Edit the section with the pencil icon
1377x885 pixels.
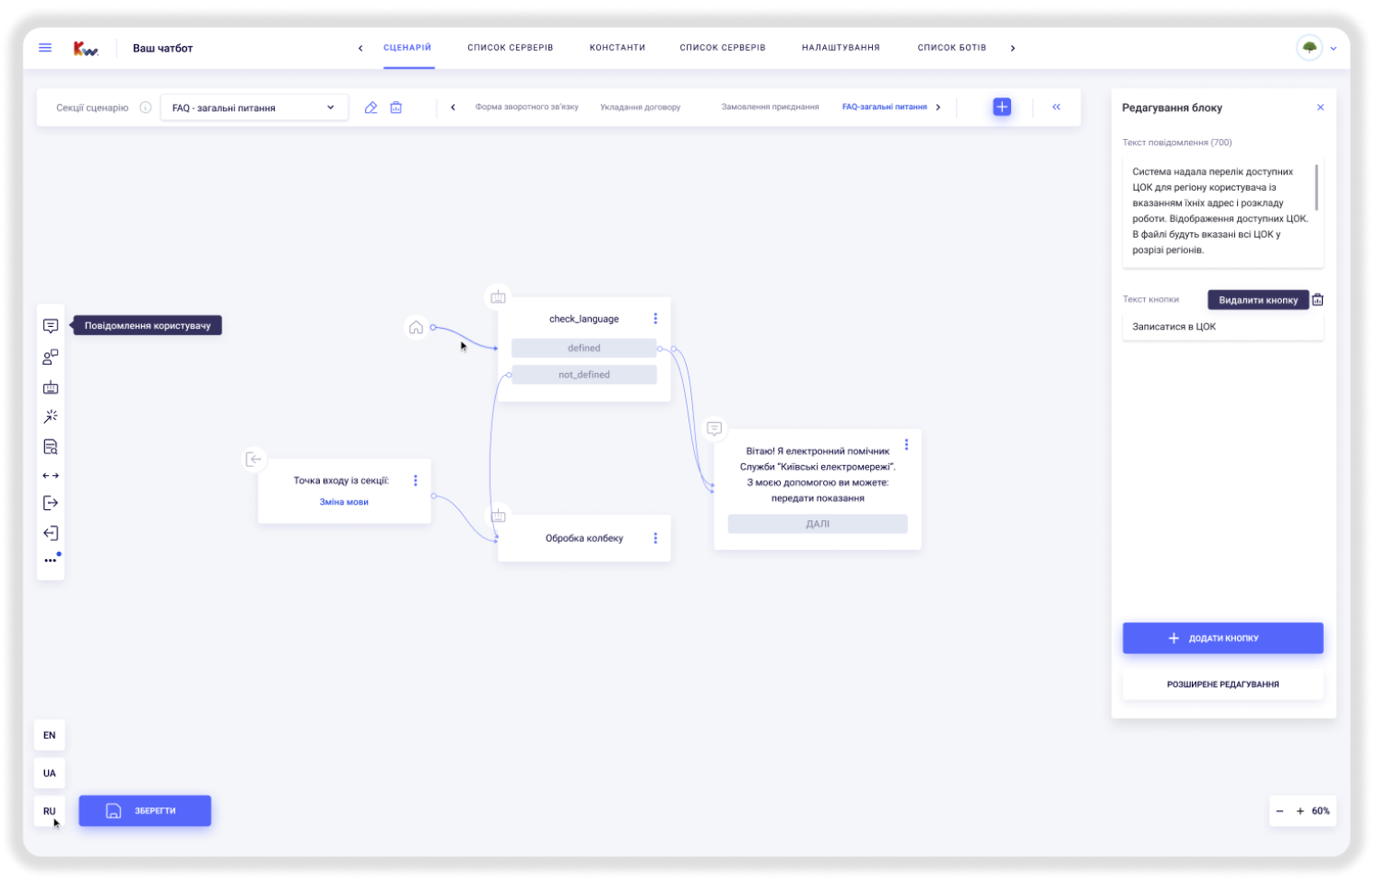370,107
